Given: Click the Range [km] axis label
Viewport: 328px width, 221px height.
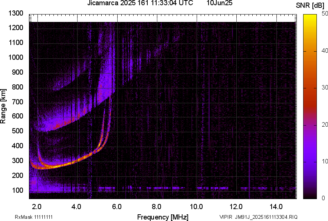Looking at the screenshot, I should (x=3, y=107).
